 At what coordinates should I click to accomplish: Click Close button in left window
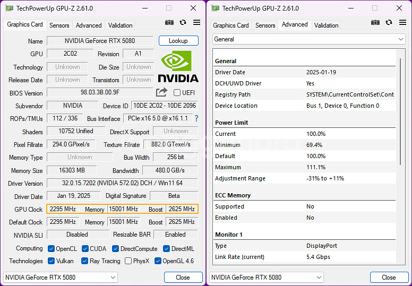183,278
